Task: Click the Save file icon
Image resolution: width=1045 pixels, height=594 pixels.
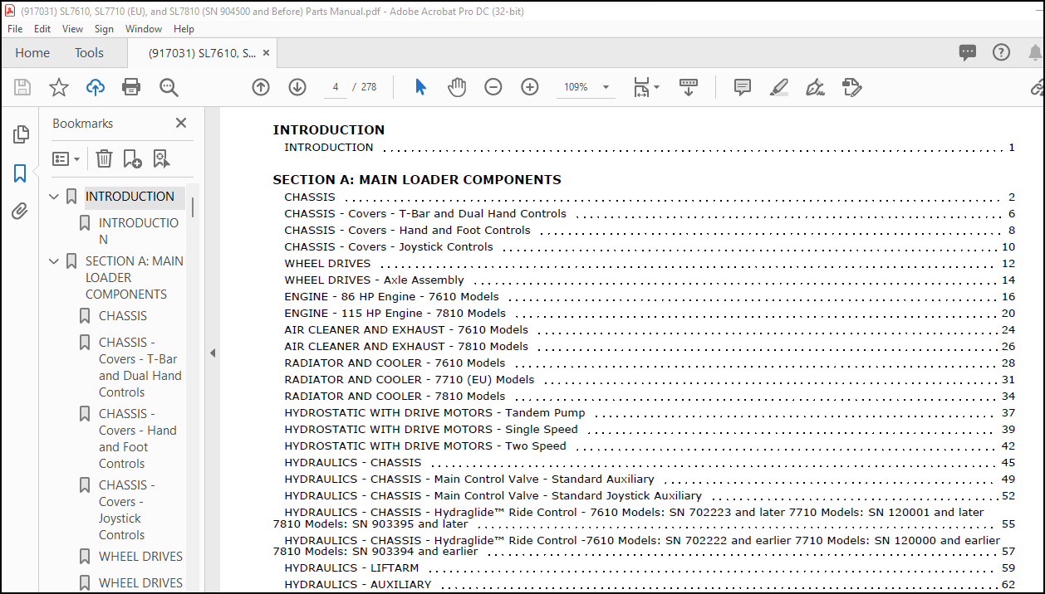Action: [x=22, y=87]
